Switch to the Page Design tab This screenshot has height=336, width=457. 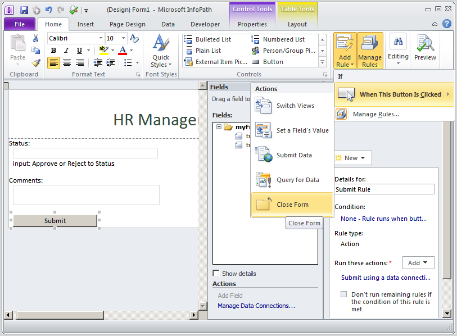pos(128,24)
